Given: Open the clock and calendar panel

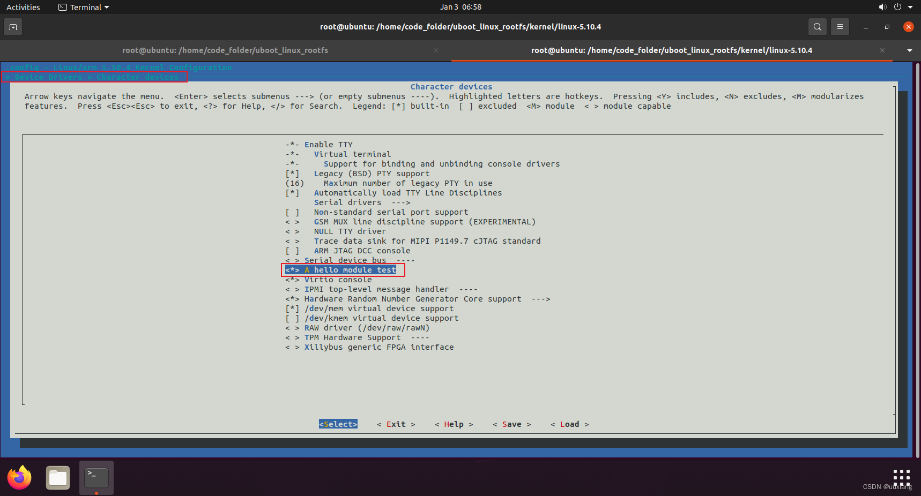Looking at the screenshot, I should (x=460, y=7).
